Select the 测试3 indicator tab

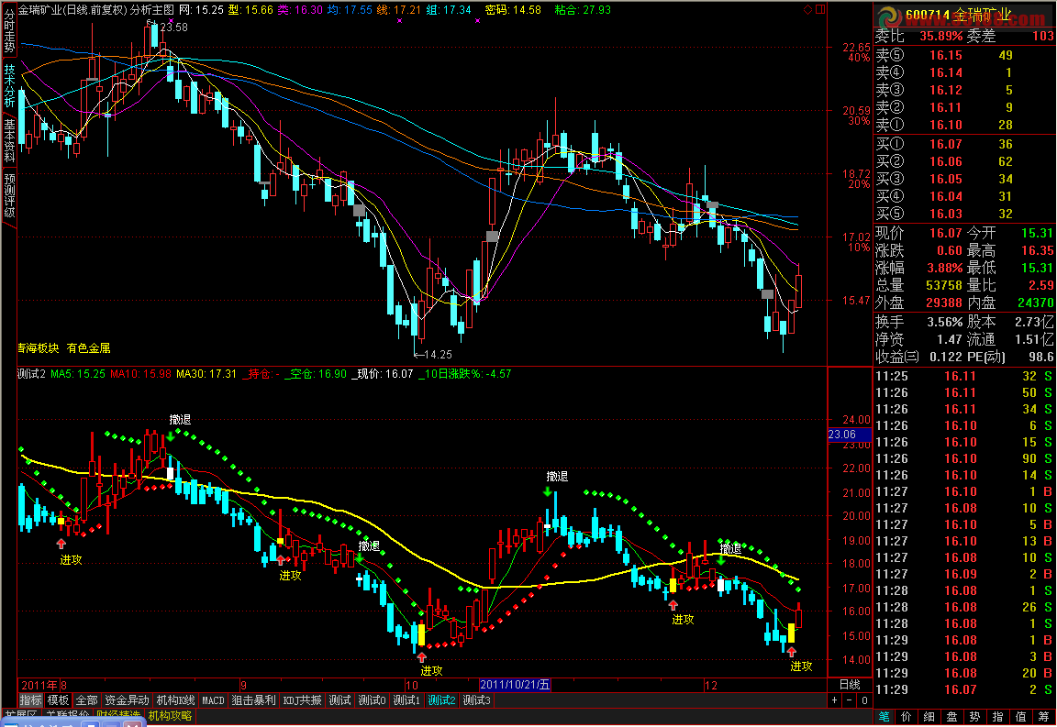[x=476, y=700]
